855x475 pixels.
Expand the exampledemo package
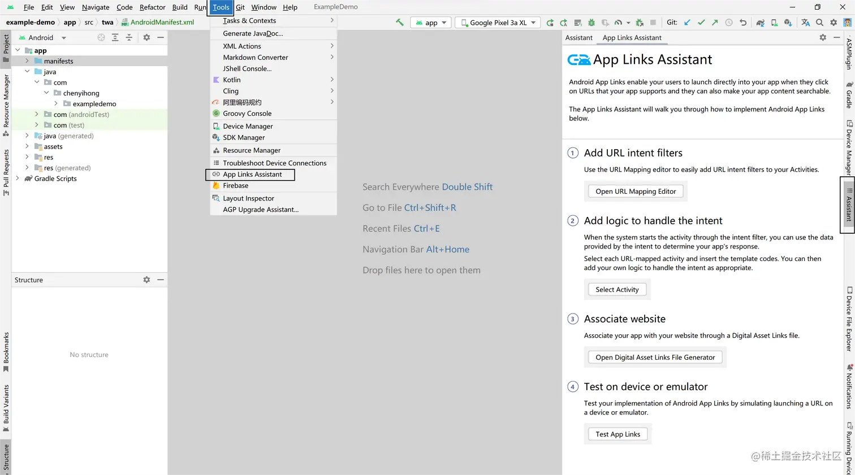click(56, 104)
